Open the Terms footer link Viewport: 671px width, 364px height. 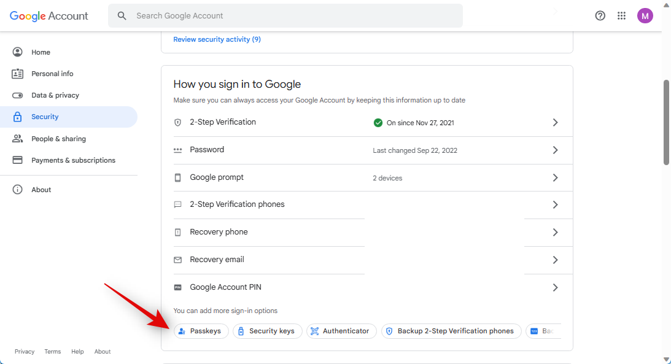click(53, 352)
